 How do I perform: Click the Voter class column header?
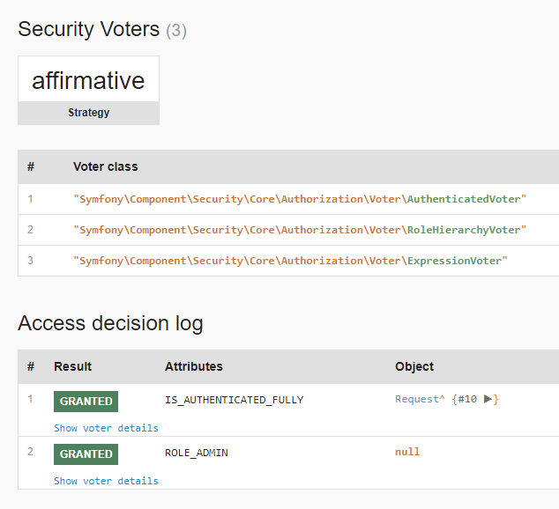pos(105,166)
